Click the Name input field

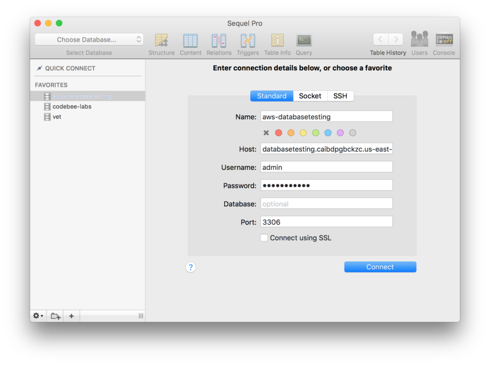click(326, 117)
